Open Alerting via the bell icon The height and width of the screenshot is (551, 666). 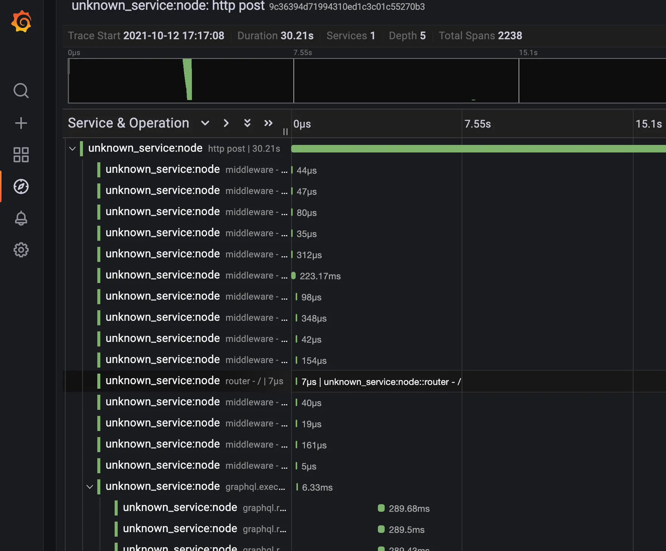pos(21,218)
